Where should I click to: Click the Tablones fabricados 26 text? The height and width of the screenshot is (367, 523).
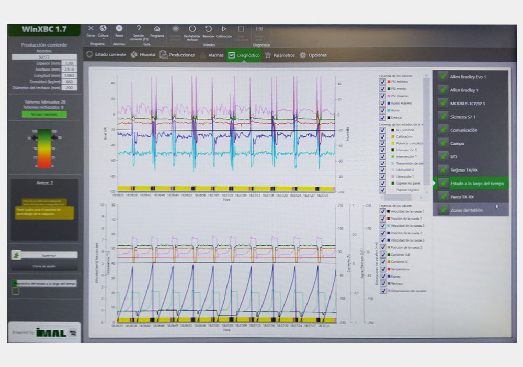click(44, 101)
